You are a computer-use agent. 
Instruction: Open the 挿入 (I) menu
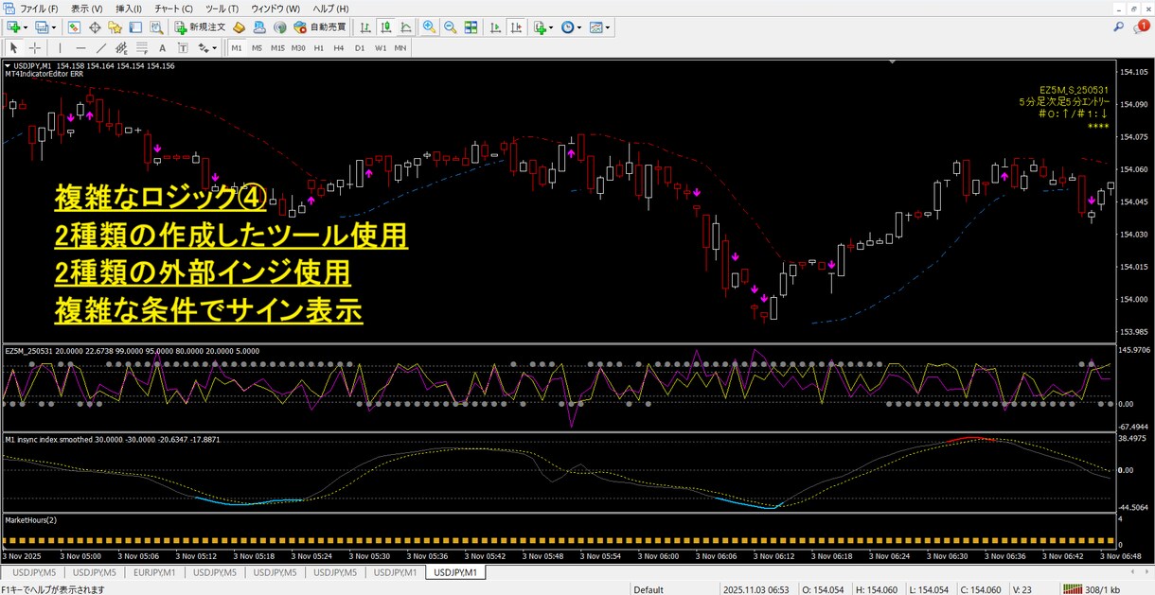point(129,9)
